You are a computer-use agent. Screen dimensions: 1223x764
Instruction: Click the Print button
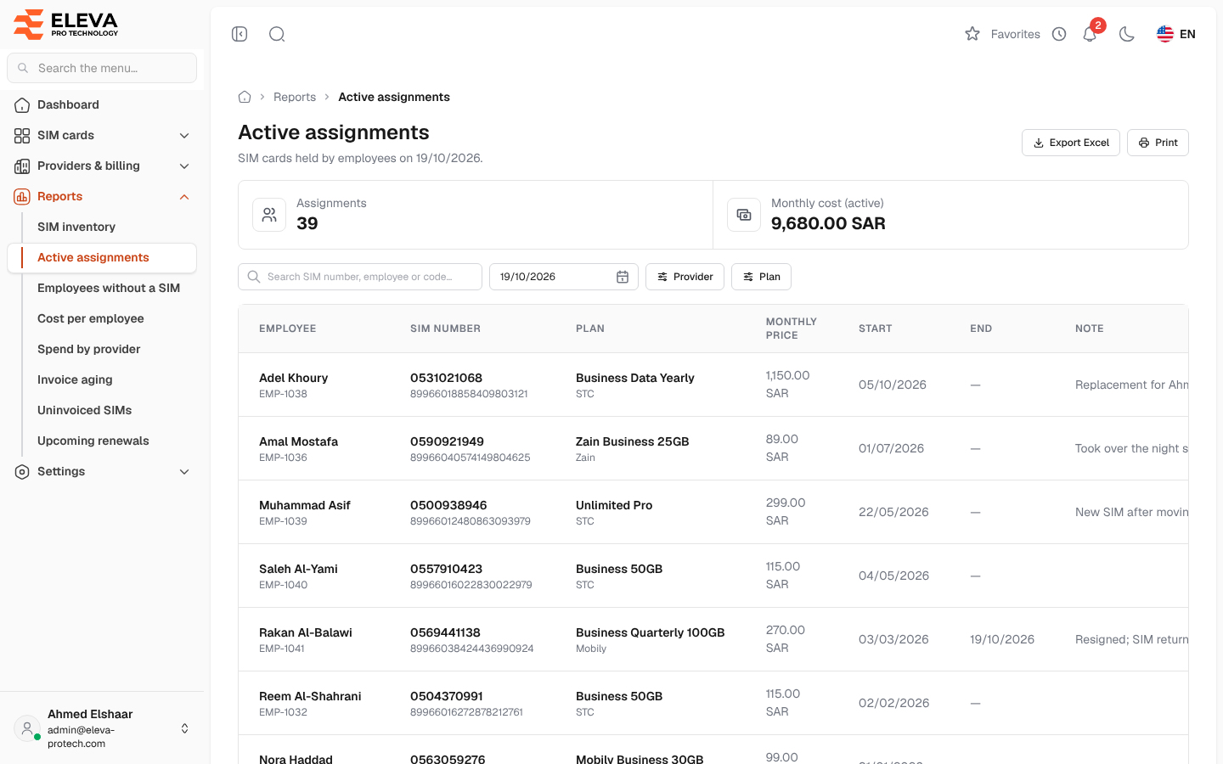click(x=1158, y=143)
